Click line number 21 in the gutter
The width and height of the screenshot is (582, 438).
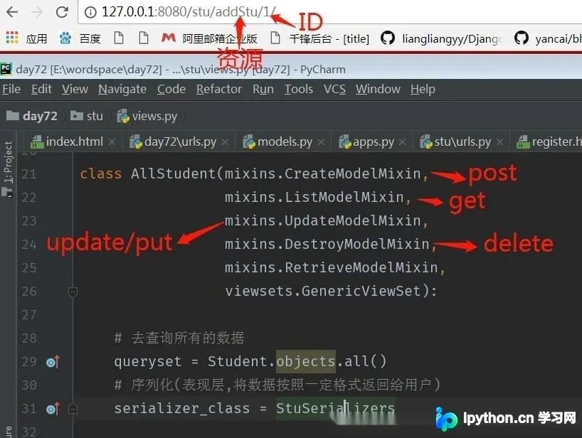[x=29, y=174]
